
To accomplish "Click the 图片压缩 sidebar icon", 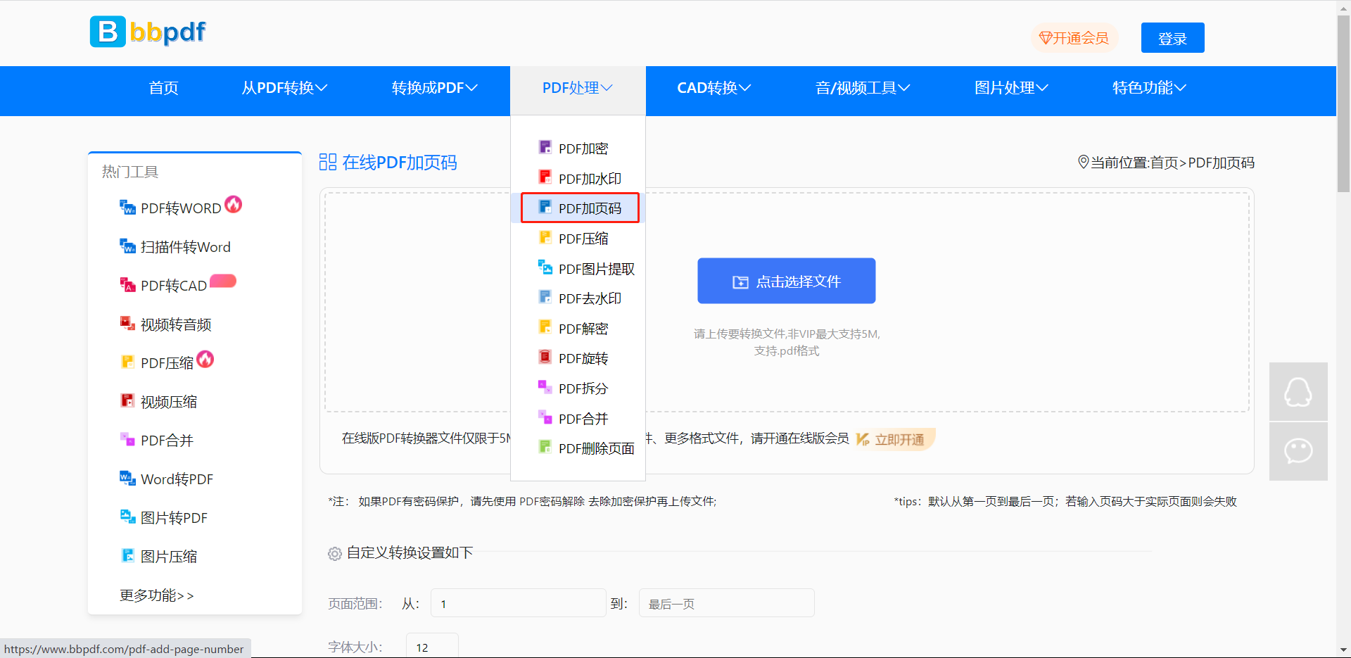I will pyautogui.click(x=127, y=556).
